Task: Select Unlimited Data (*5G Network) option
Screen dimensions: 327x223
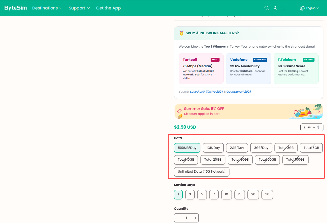Action: 202,172
